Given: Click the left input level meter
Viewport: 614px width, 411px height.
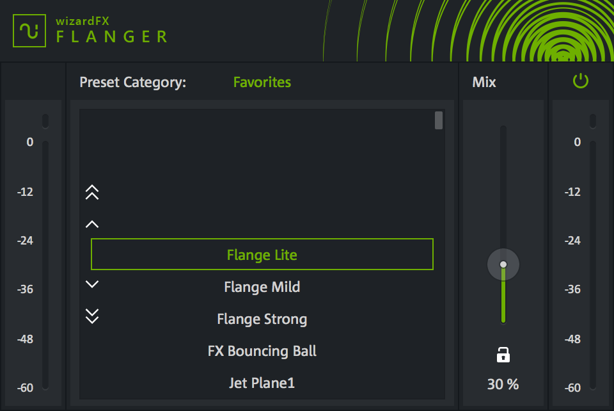Looking at the screenshot, I should click(x=45, y=262).
